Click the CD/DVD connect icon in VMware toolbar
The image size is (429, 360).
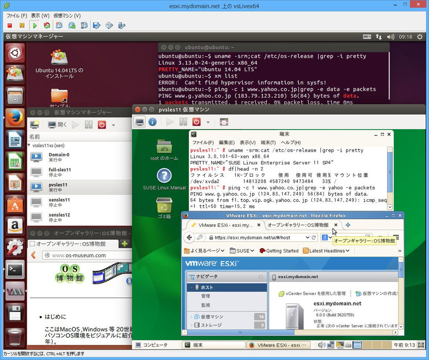(109, 26)
